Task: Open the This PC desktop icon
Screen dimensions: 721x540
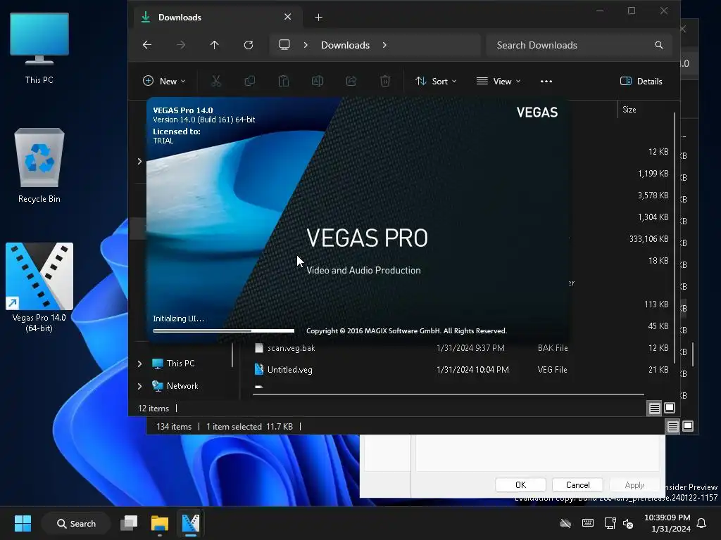Action: pyautogui.click(x=39, y=49)
